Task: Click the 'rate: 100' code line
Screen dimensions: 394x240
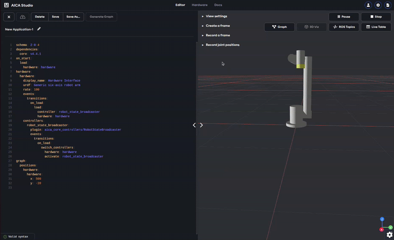Action: click(x=31, y=90)
